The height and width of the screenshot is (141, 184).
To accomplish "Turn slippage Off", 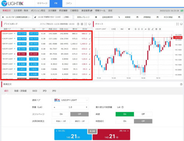I will (79, 114).
